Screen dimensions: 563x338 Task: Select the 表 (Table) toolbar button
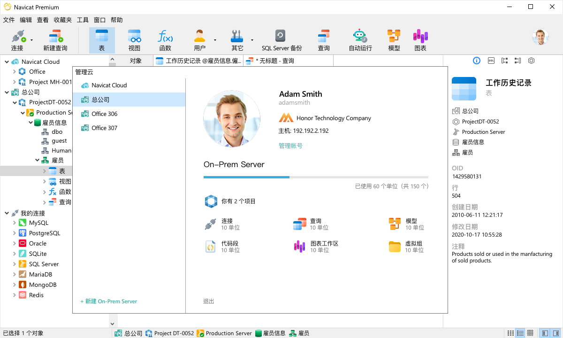coord(102,40)
